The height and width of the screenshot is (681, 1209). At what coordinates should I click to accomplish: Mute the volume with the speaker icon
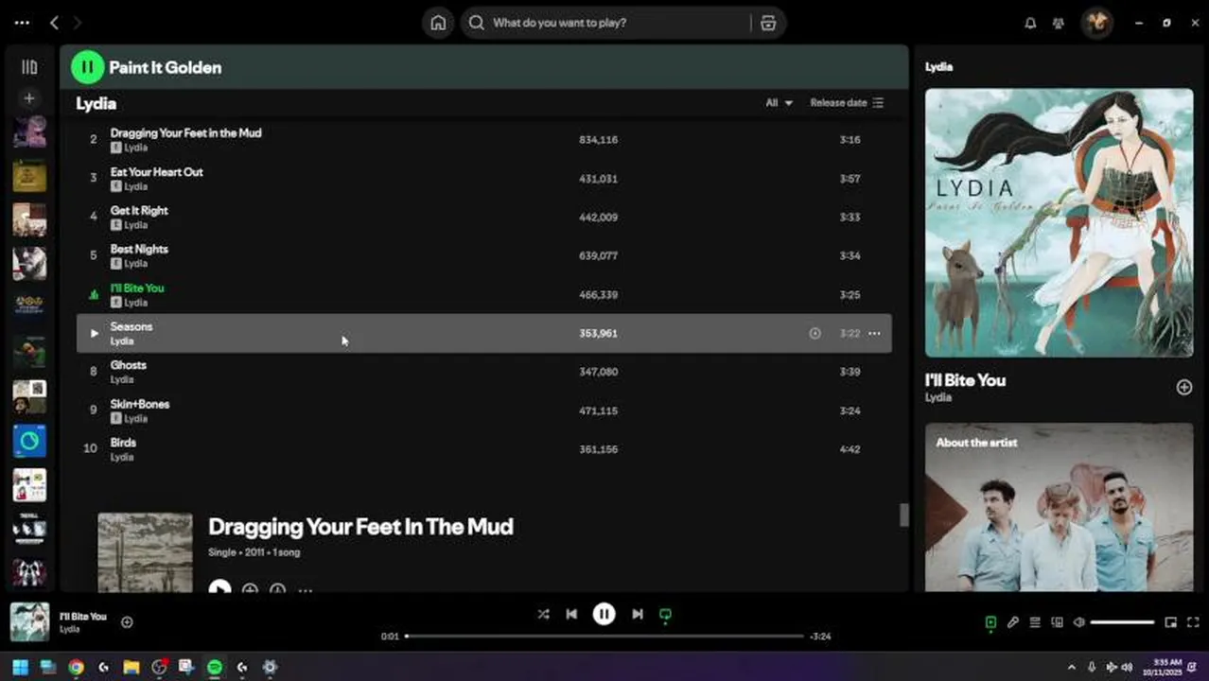pyautogui.click(x=1079, y=622)
